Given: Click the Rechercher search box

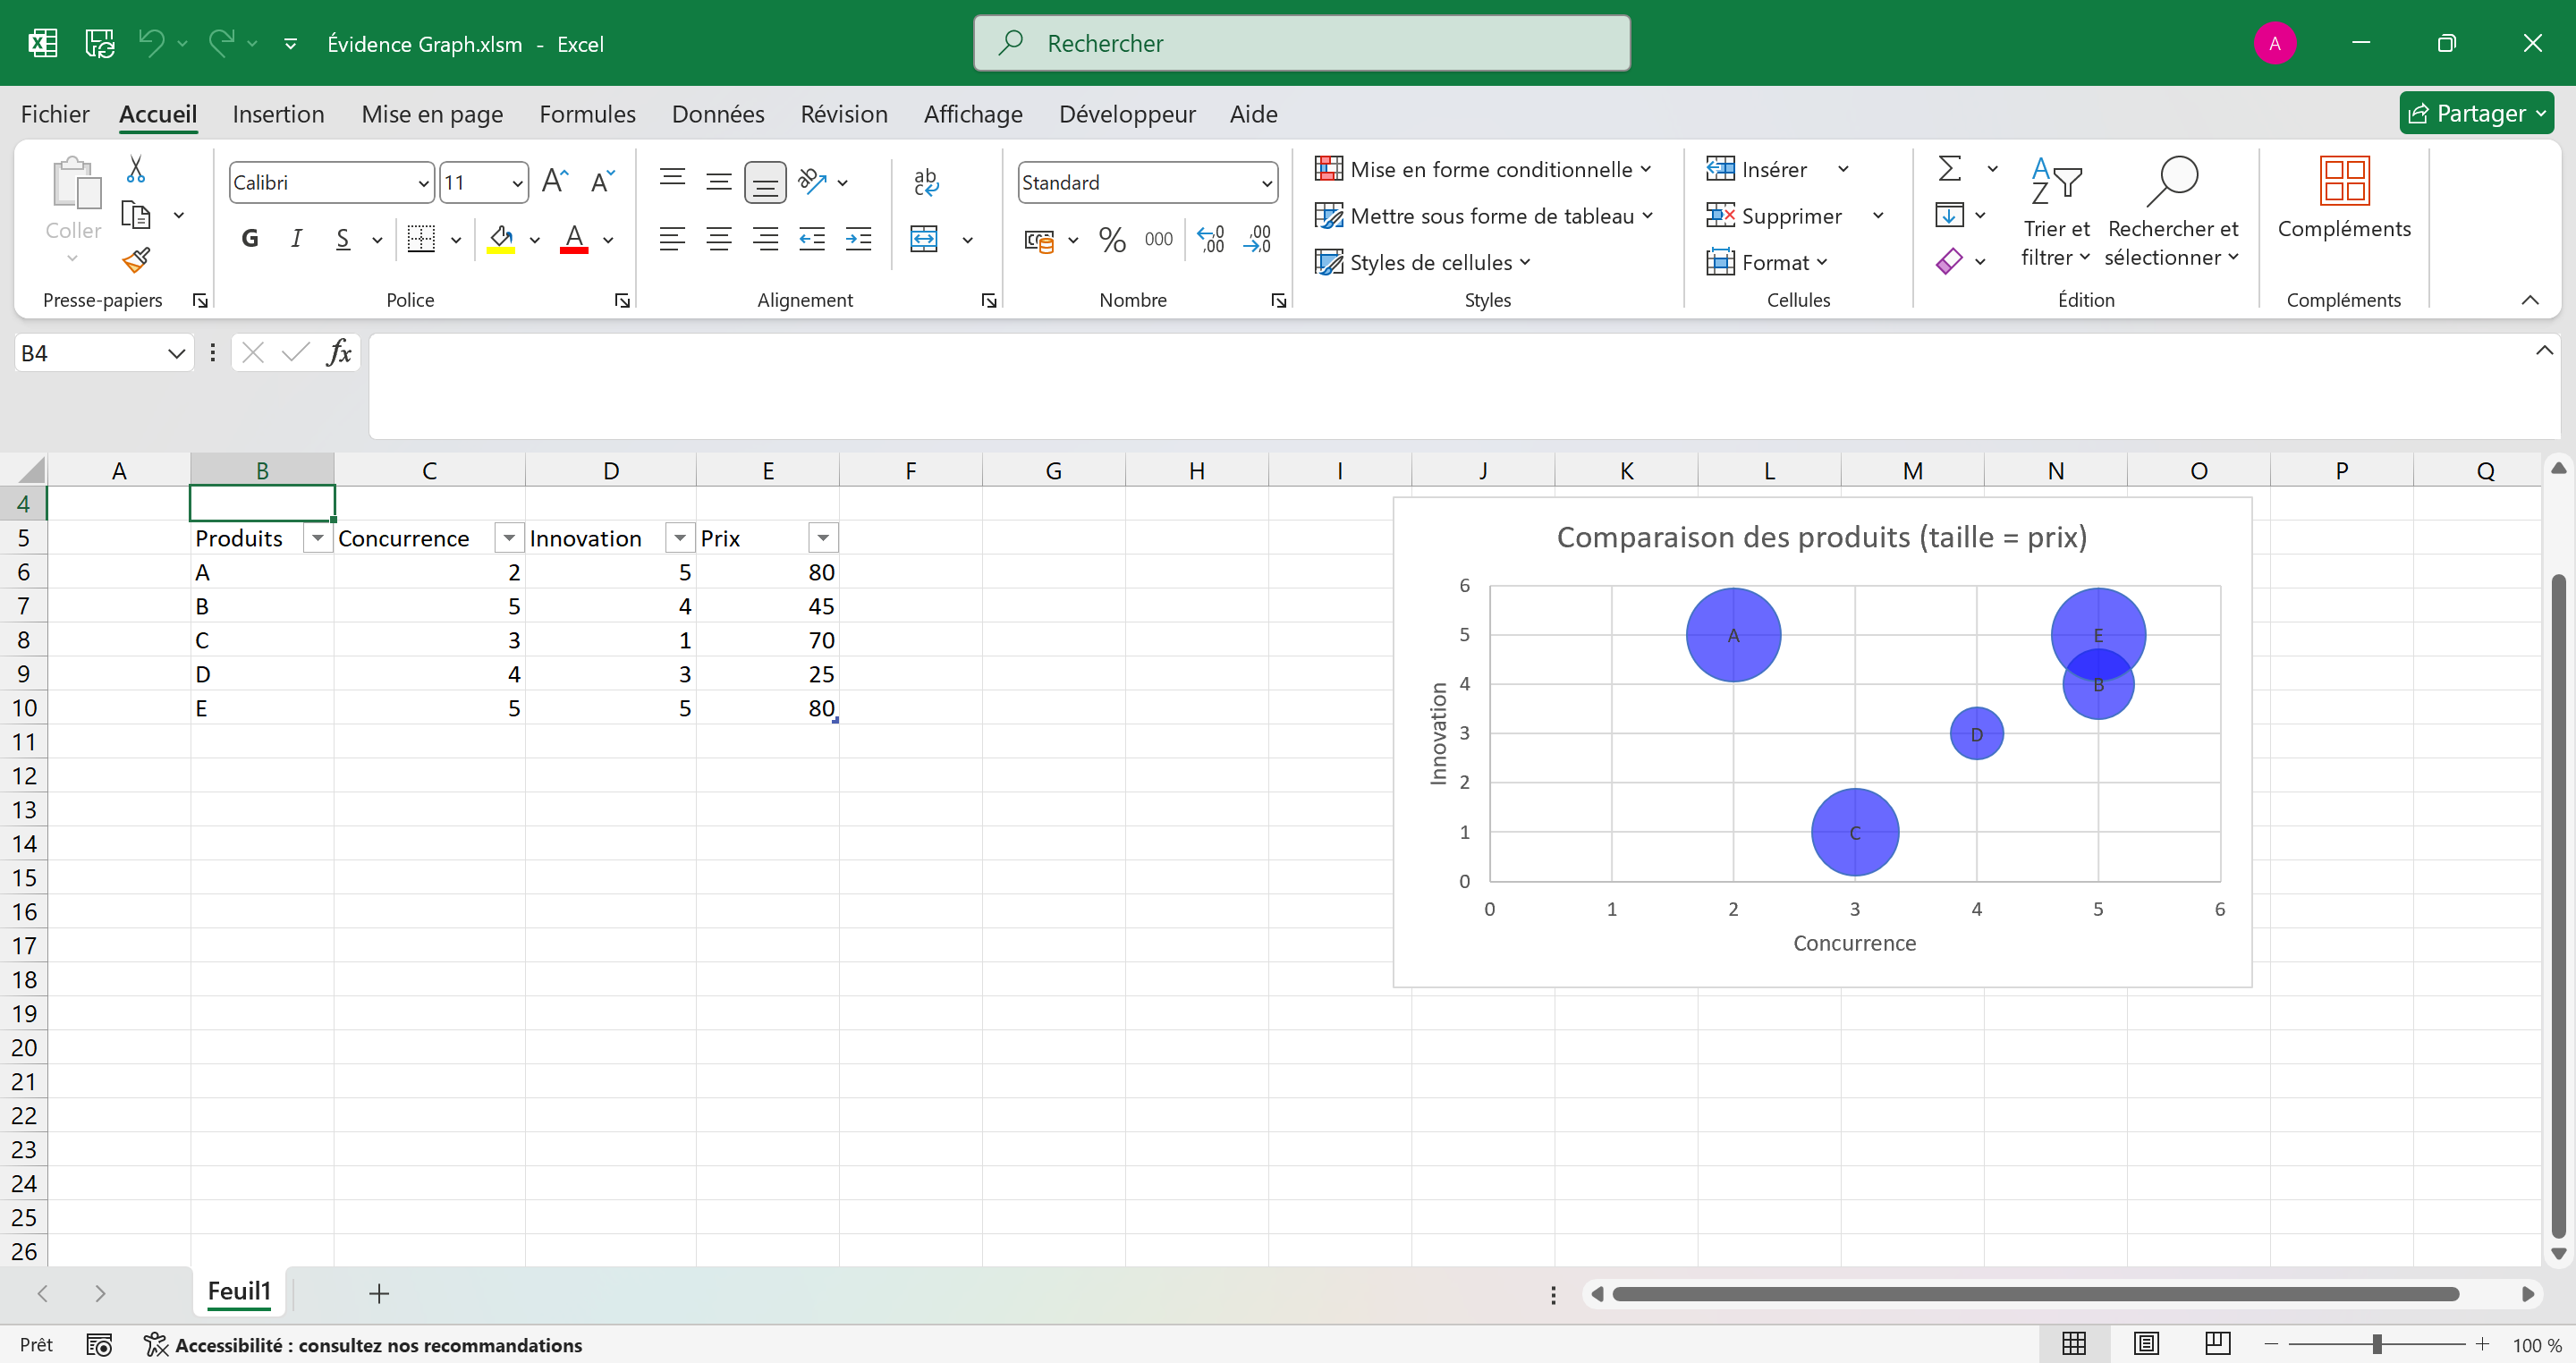Looking at the screenshot, I should pyautogui.click(x=1301, y=43).
